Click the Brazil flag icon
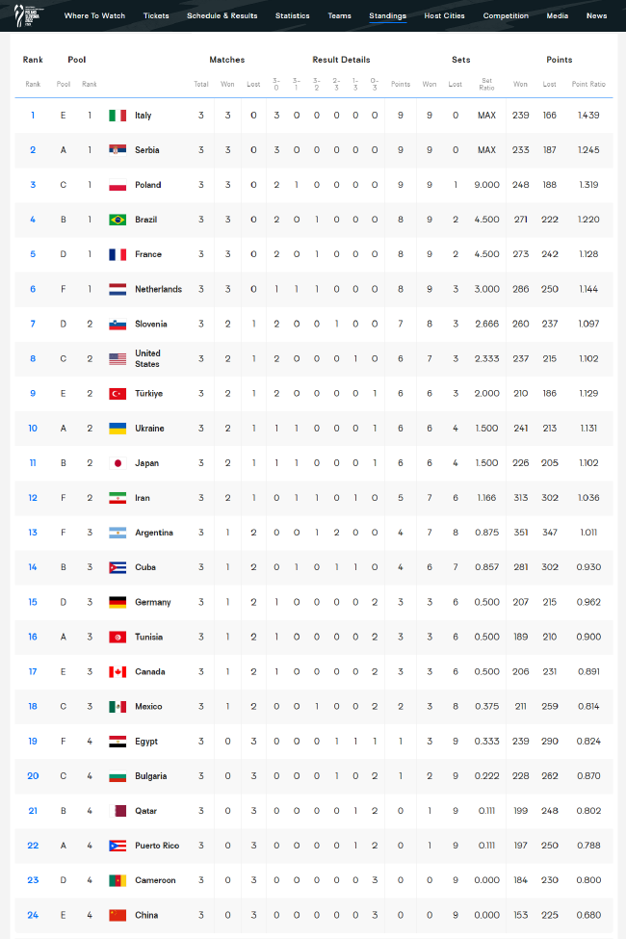The width and height of the screenshot is (626, 939). tap(117, 220)
